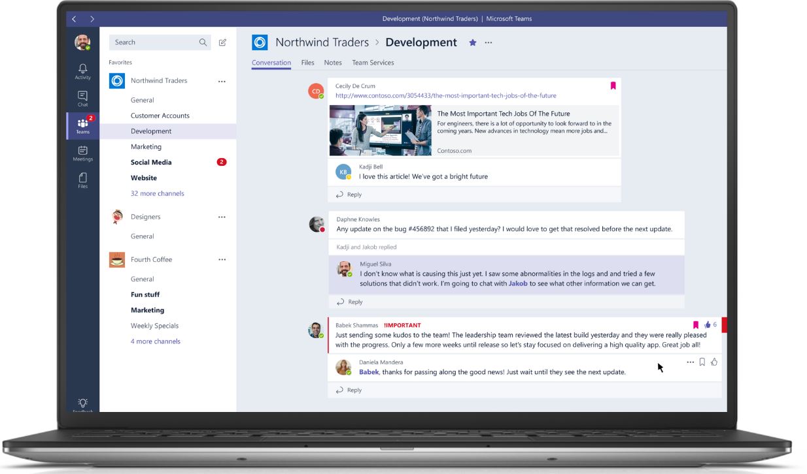Click the Feedback lightbulb icon

coord(82,403)
